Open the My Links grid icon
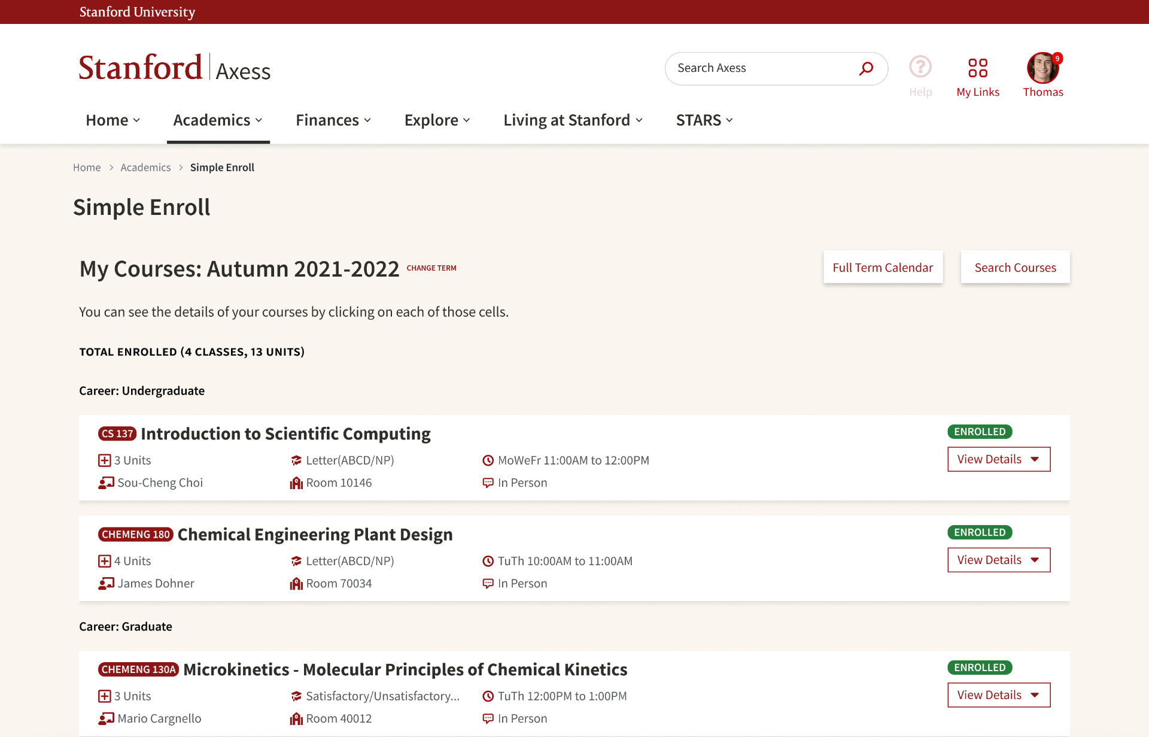The height and width of the screenshot is (737, 1149). point(978,68)
